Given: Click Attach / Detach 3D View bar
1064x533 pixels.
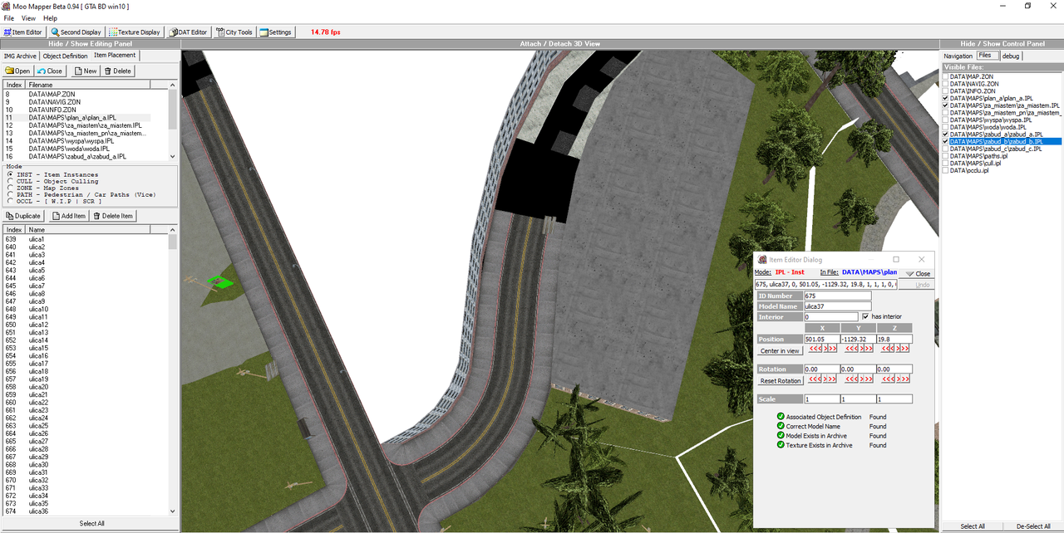Looking at the screenshot, I should tap(560, 44).
